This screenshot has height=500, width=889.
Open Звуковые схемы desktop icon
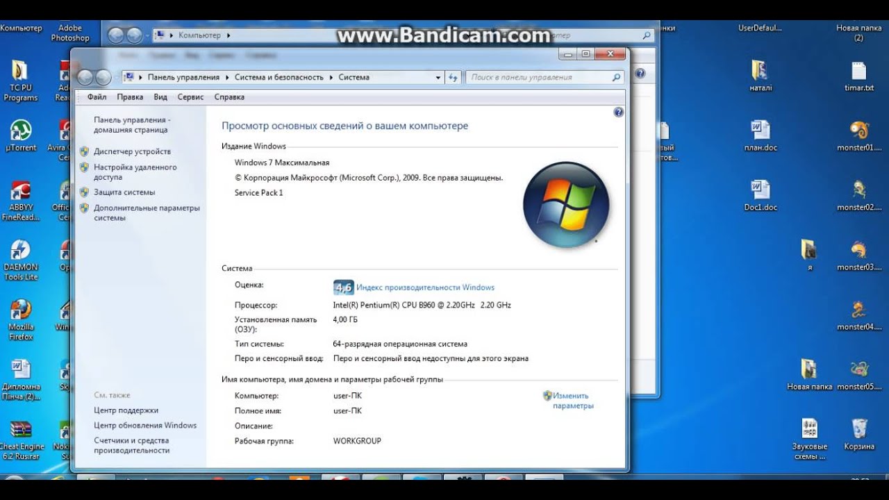tap(809, 439)
